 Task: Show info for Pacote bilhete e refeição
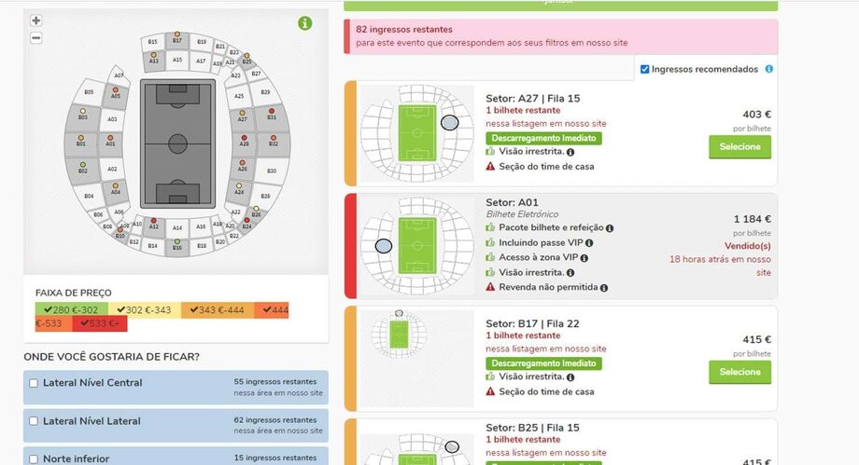pos(610,228)
